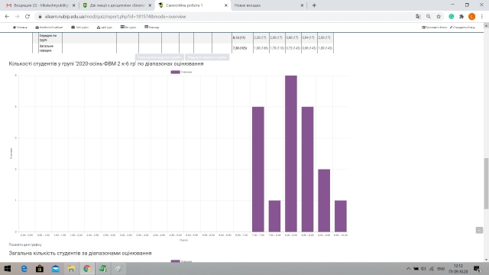Open the schedule link in the navbar
489x275 pixels.
click(x=152, y=27)
